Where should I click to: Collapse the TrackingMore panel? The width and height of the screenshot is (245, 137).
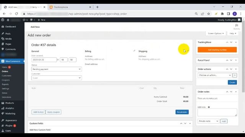coord(236,42)
